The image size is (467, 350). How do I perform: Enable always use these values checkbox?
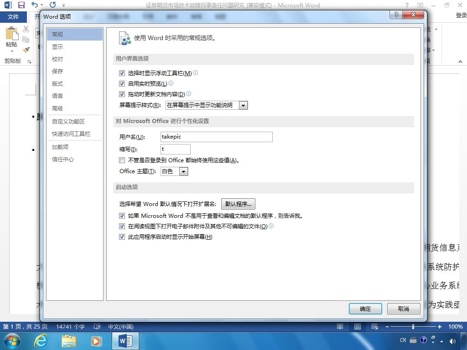point(122,160)
